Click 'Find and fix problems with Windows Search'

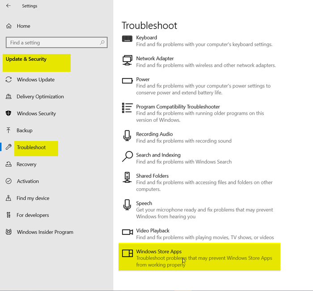click(184, 162)
